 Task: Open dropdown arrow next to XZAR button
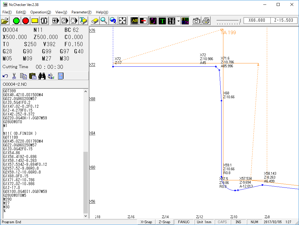click(178, 21)
